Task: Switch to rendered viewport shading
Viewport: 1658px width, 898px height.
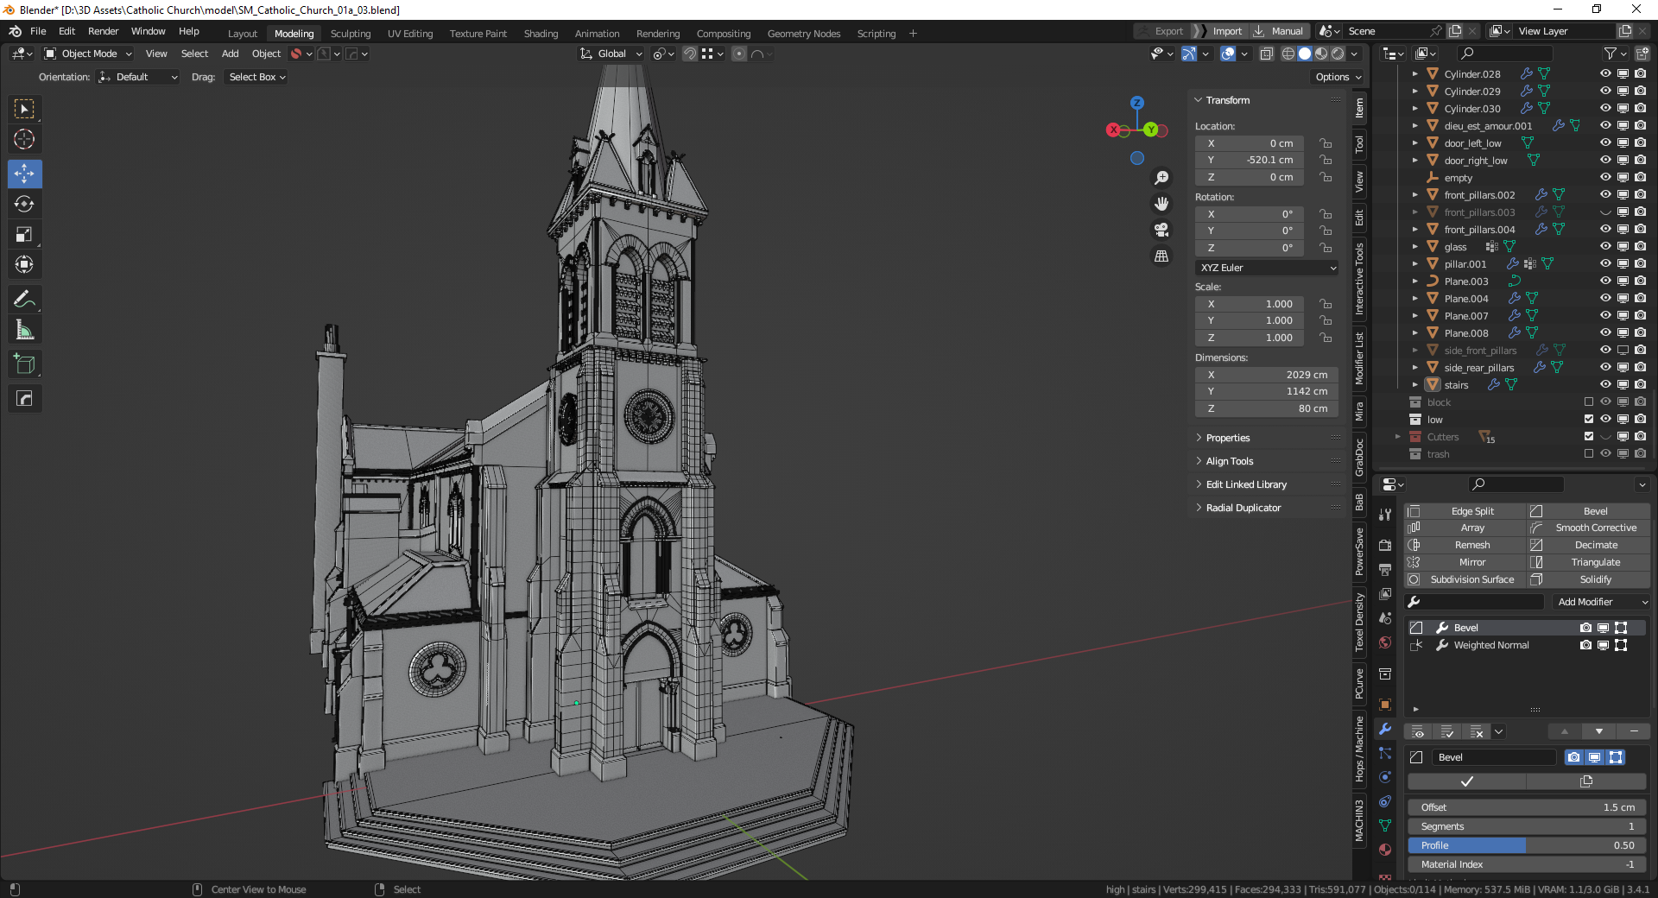Action: coord(1338,54)
